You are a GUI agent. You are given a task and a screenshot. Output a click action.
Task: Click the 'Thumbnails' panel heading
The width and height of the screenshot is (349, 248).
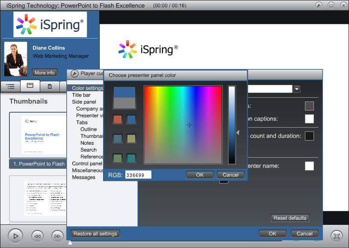click(29, 101)
